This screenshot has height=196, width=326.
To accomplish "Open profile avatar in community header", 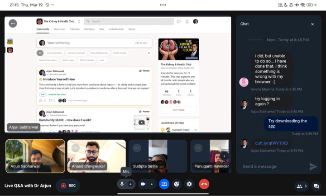I will click(x=196, y=21).
